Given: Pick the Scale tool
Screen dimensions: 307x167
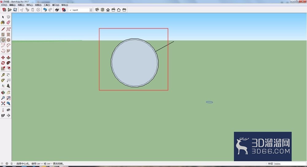Looking at the screenshot, I should [x=3, y=68].
